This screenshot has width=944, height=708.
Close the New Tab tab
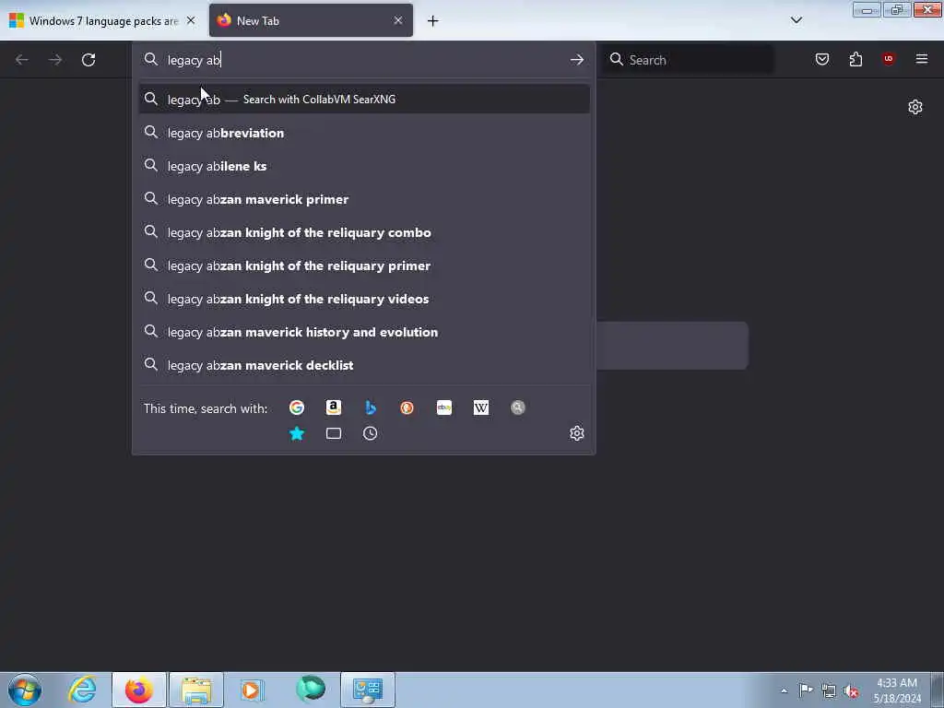[x=398, y=20]
